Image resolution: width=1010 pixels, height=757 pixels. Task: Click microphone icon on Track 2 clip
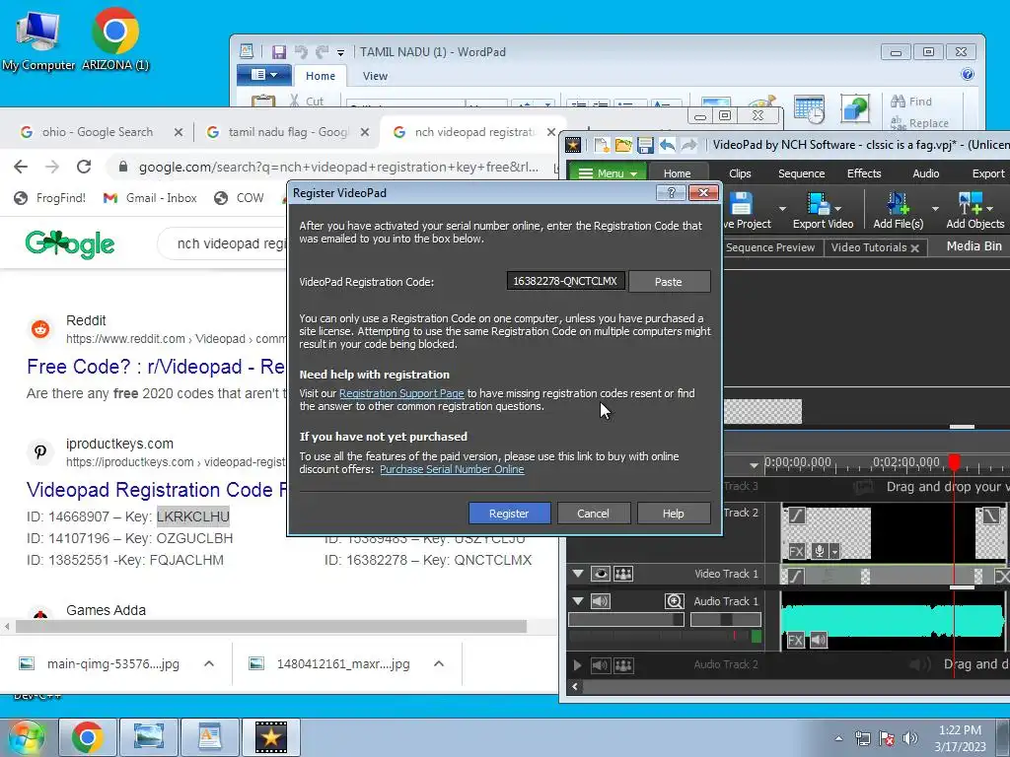(x=819, y=551)
